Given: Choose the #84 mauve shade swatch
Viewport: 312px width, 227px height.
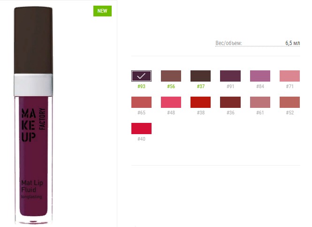Looking at the screenshot, I should pyautogui.click(x=260, y=76).
